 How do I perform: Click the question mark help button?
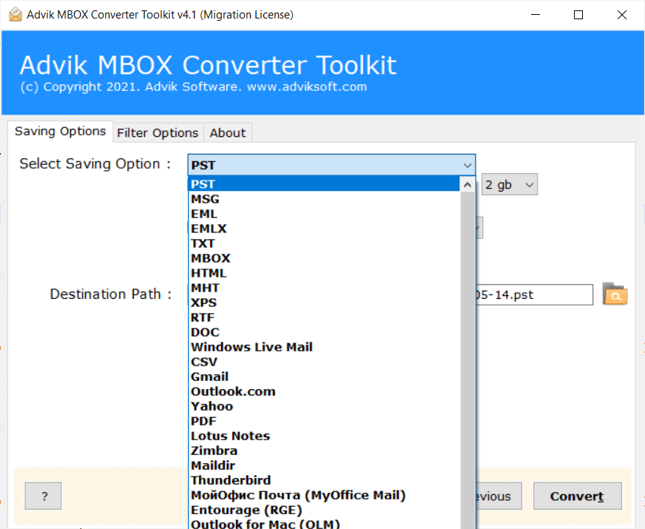click(x=43, y=496)
